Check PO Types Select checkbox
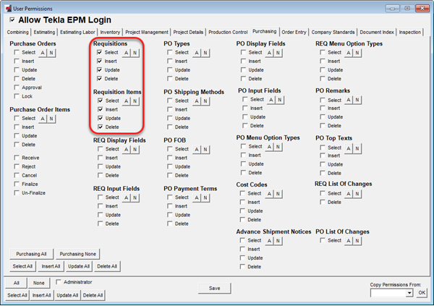The image size is (434, 306). point(170,52)
